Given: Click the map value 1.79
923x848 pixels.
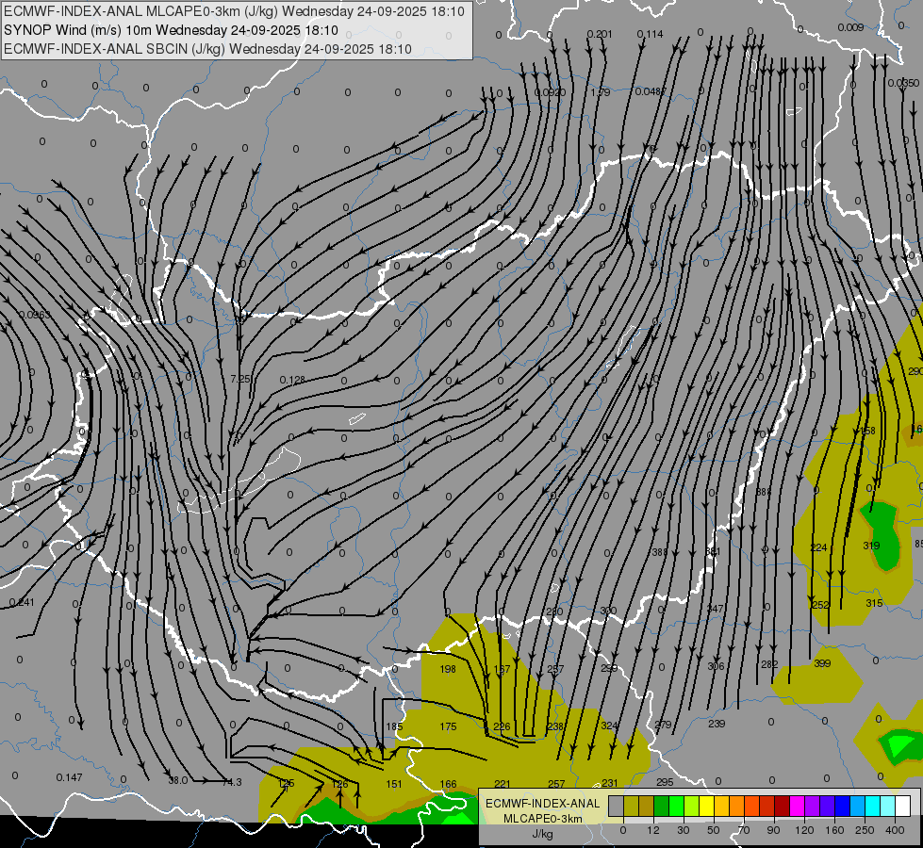Looking at the screenshot, I should (600, 92).
